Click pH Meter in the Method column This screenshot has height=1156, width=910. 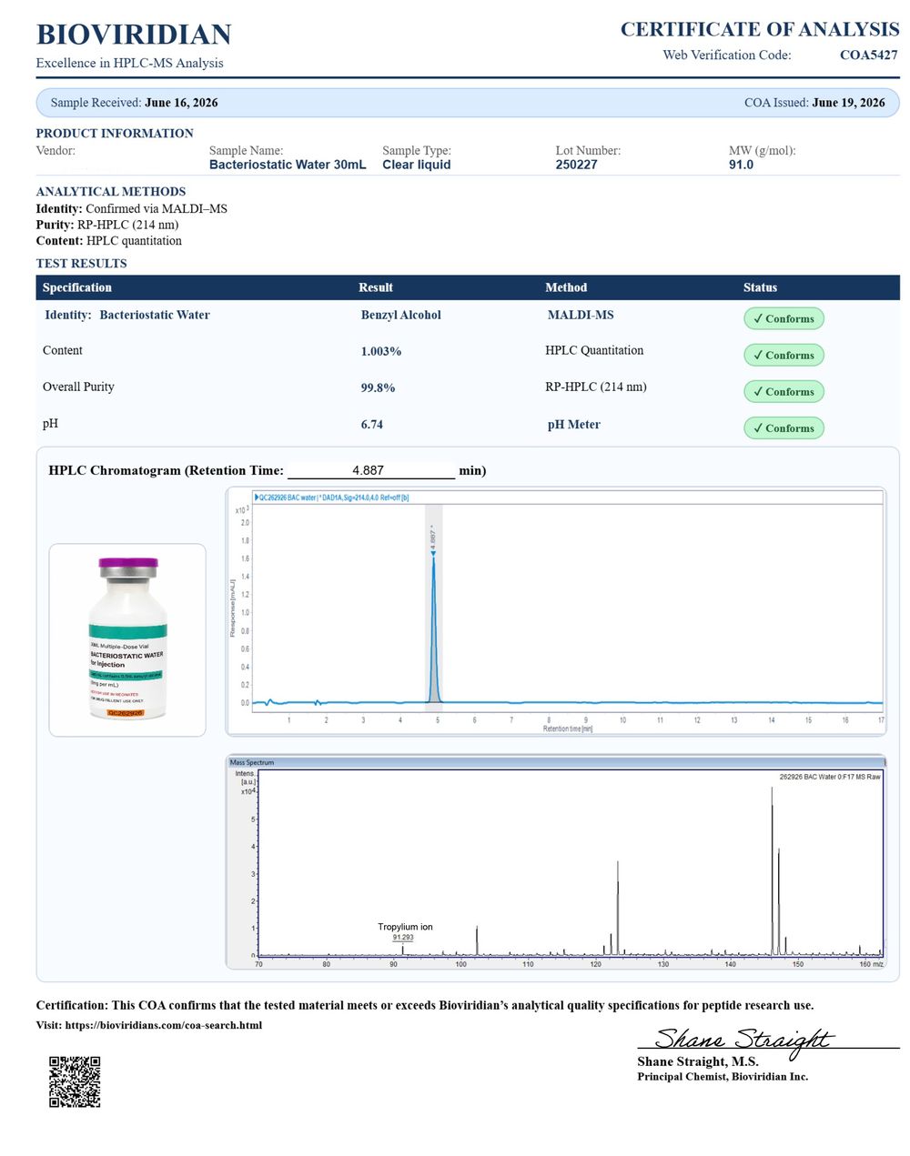point(574,425)
